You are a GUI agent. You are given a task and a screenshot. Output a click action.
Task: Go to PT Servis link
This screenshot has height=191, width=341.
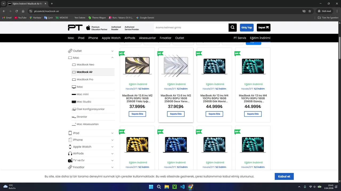point(240,38)
